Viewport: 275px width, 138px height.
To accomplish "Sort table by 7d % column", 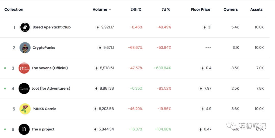I will [166, 9].
